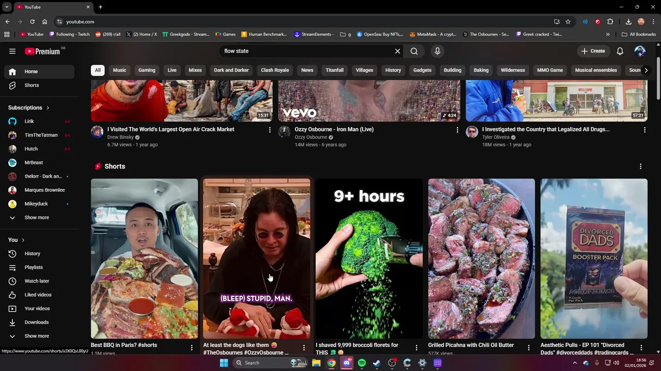Select the Live filter chip

click(x=172, y=70)
